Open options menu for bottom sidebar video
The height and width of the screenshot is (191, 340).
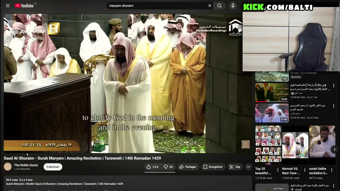point(334,186)
